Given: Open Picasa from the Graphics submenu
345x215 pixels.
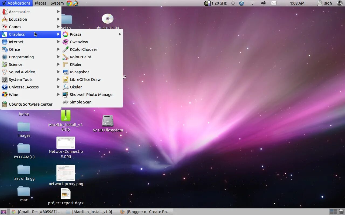Looking at the screenshot, I should [x=92, y=34].
